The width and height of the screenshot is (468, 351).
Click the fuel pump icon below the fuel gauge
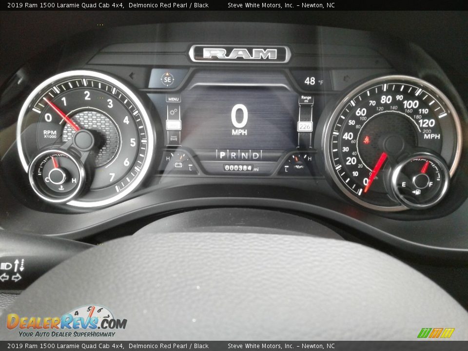coord(417,192)
